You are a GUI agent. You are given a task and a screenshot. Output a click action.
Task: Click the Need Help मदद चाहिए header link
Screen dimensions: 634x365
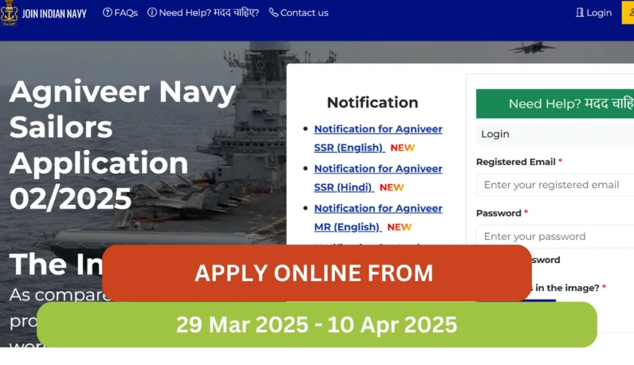204,12
